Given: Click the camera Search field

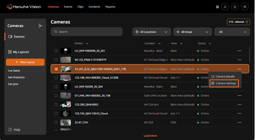Looking at the screenshot, I should tap(86, 32).
